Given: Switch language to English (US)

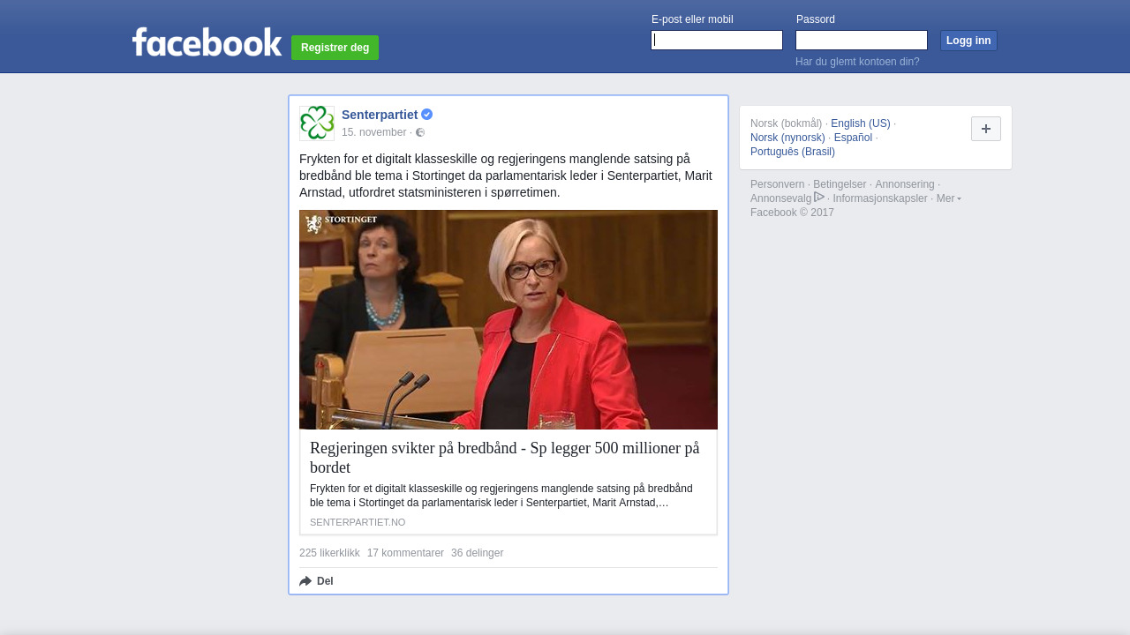Looking at the screenshot, I should tap(861, 123).
